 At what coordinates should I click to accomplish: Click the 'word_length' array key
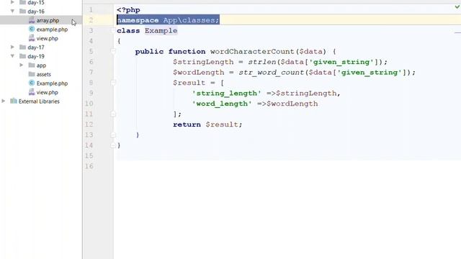pos(222,104)
